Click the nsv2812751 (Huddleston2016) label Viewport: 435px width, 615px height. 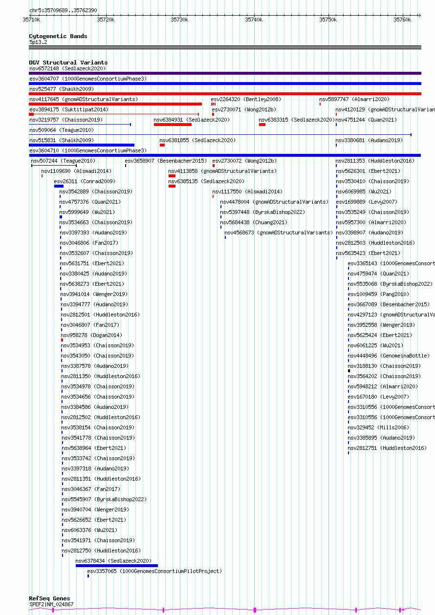tap(387, 448)
